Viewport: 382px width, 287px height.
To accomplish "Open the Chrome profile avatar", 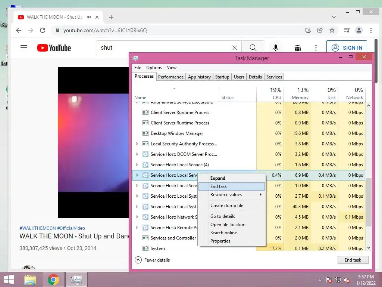I will [359, 30].
